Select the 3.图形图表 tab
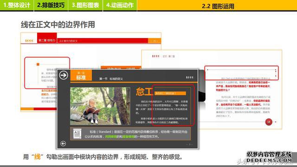 (x=85, y=5)
